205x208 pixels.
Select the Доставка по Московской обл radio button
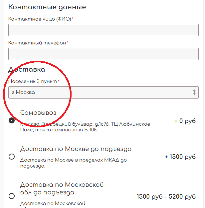click(x=12, y=196)
